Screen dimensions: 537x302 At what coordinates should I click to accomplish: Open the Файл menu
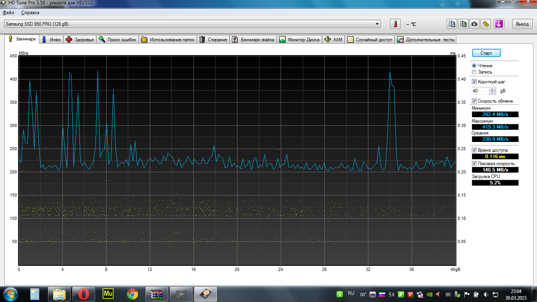click(8, 13)
